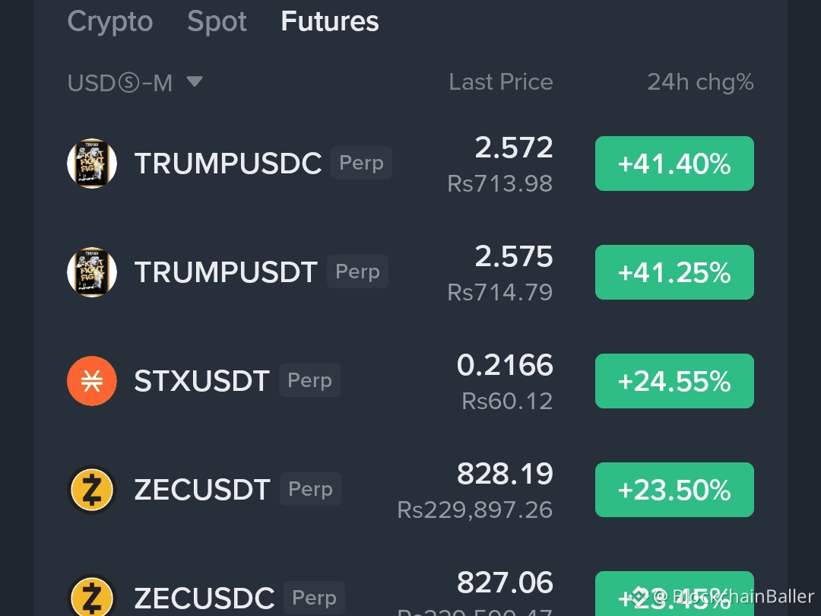Switch to the Crypto tab
821x616 pixels.
tap(110, 21)
